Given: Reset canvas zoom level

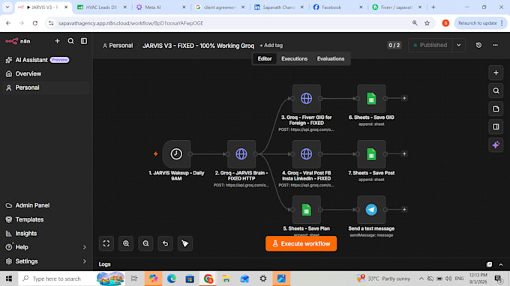Looking at the screenshot, I should (165, 243).
